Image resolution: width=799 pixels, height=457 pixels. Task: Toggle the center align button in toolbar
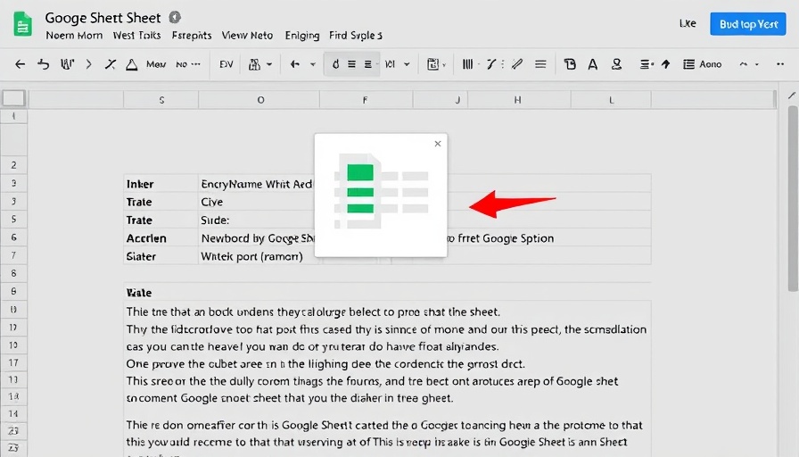click(352, 64)
